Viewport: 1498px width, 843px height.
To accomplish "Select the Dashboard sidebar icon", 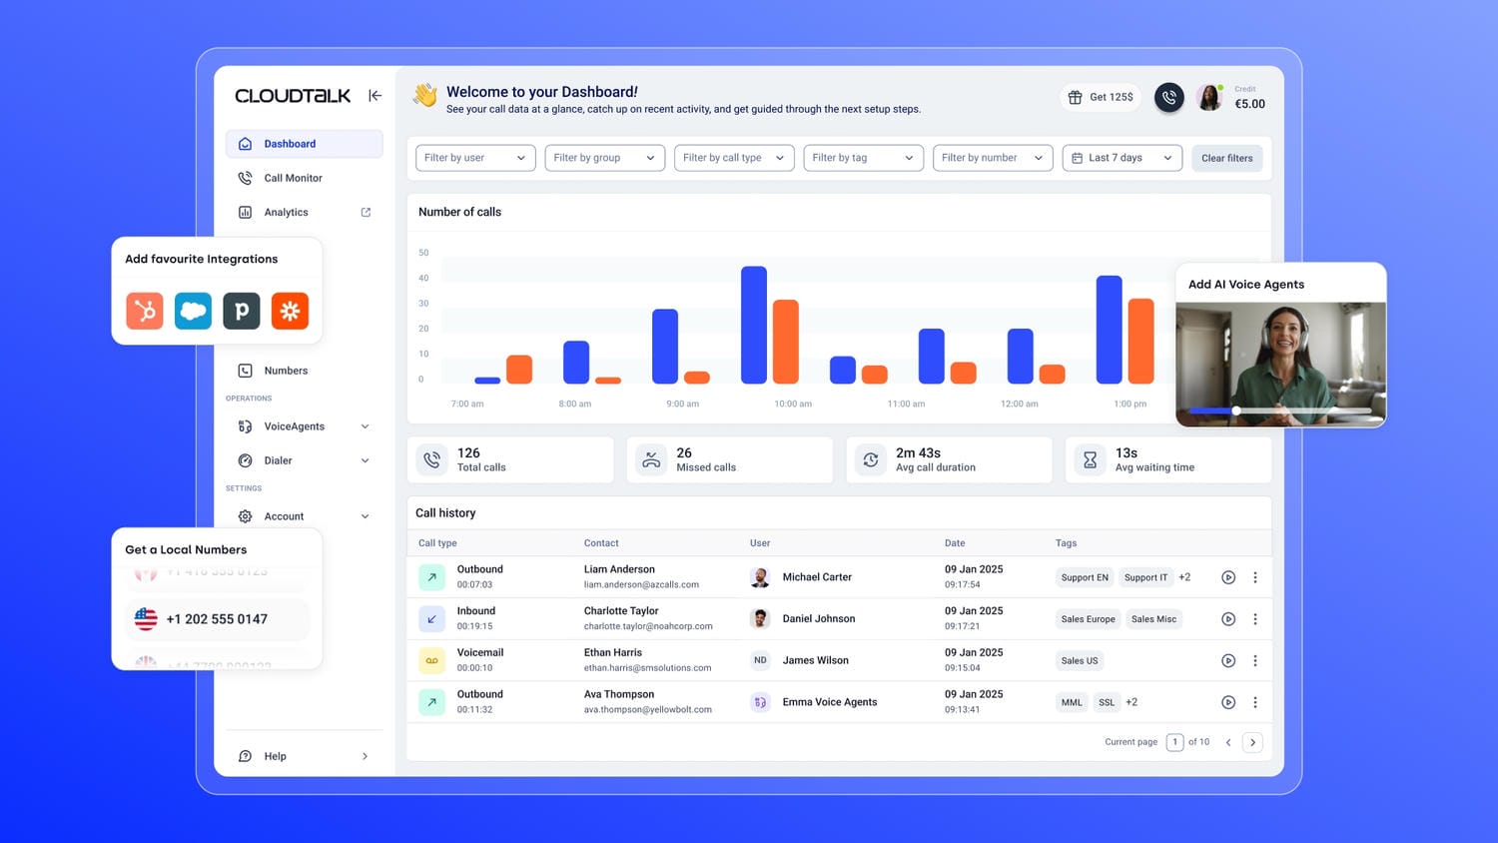I will click(x=245, y=143).
